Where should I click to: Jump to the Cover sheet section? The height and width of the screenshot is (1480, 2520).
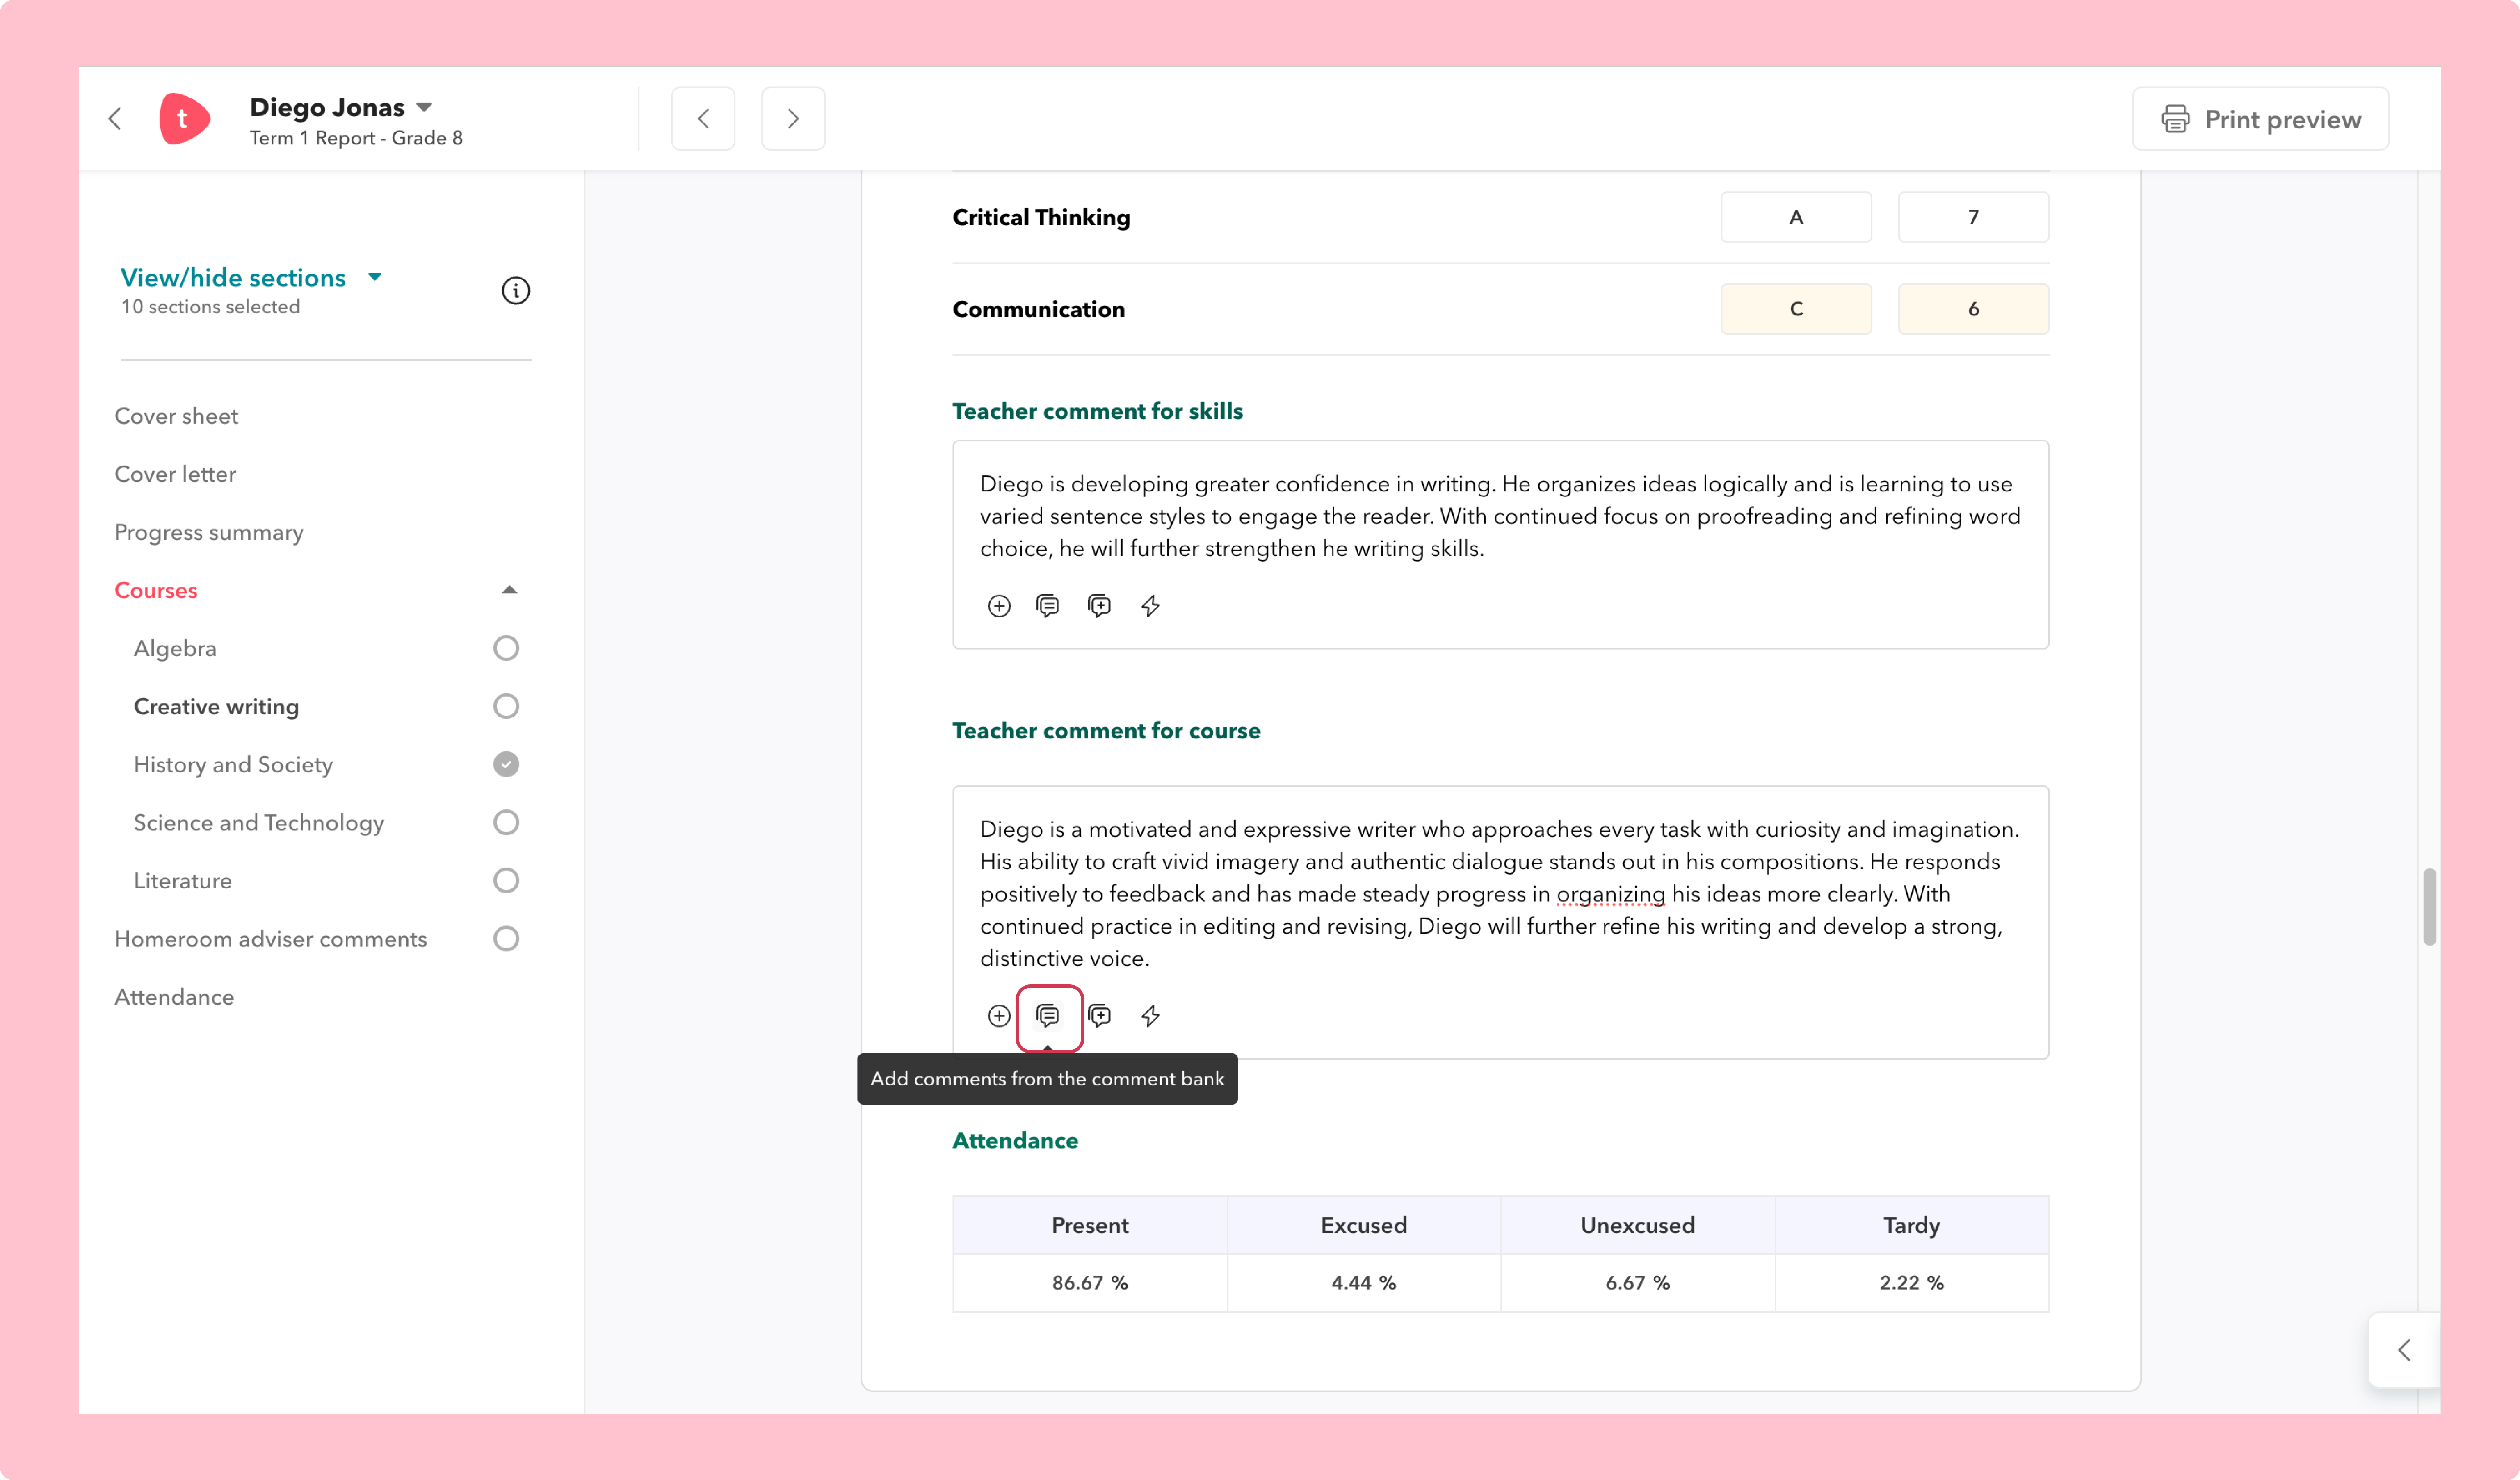tap(176, 416)
